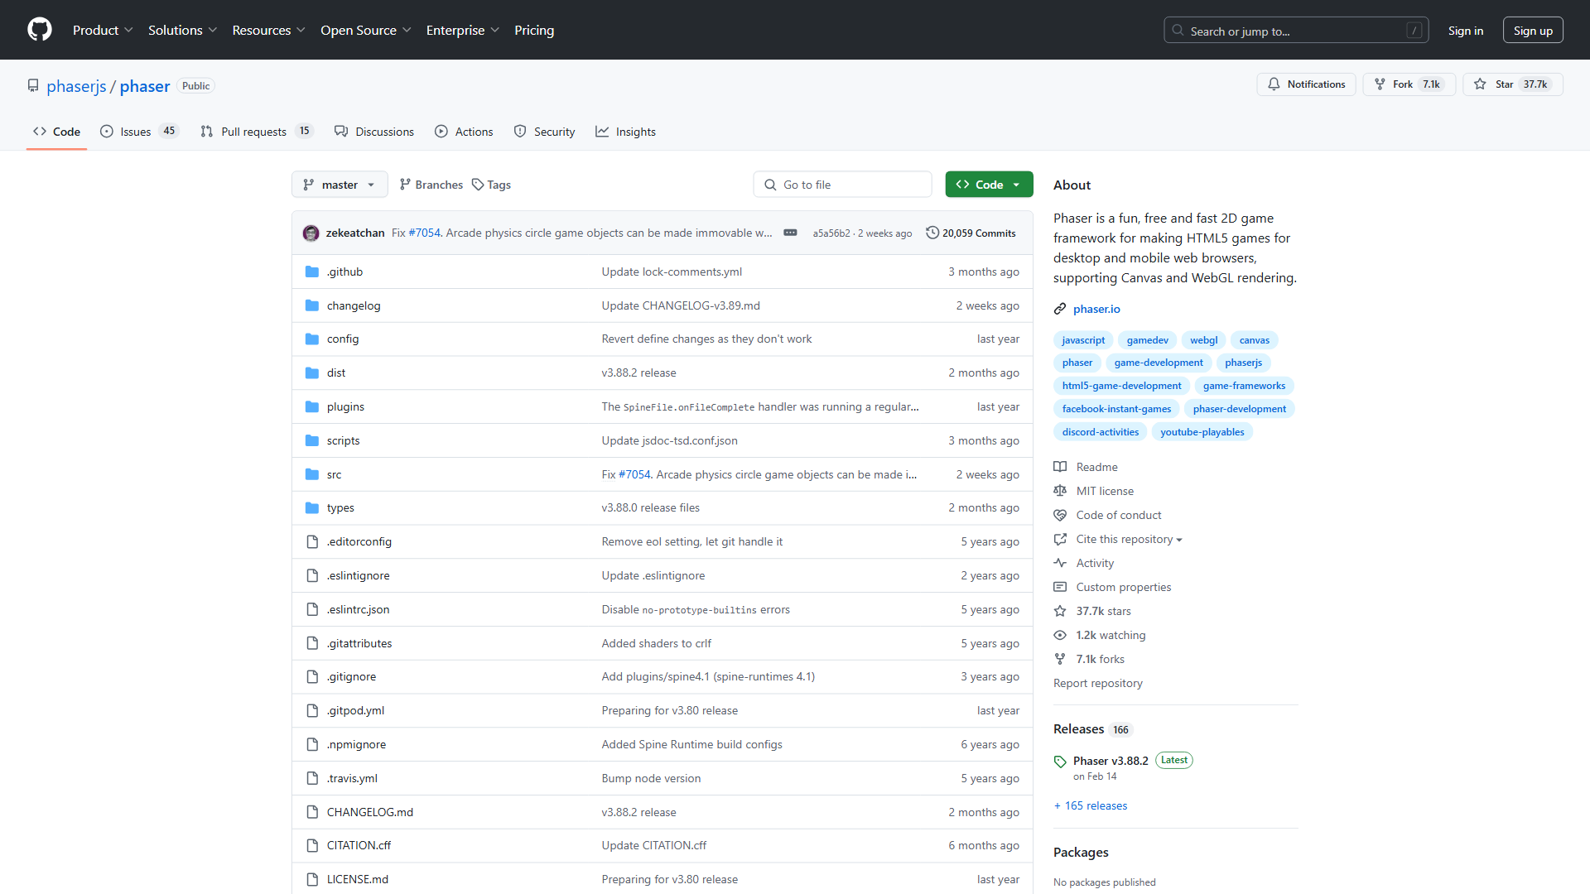
Task: Select the webgl topic tag
Action: click(x=1203, y=340)
